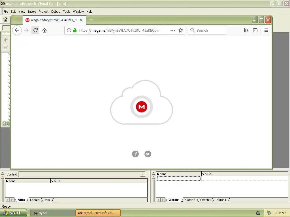This screenshot has width=290, height=217.
Task: Switch to the Locals tab
Action: click(x=35, y=200)
